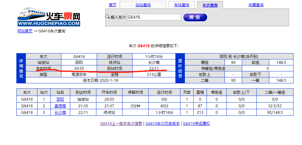
Task: Click the 搜索 button
Action: [x=195, y=17]
